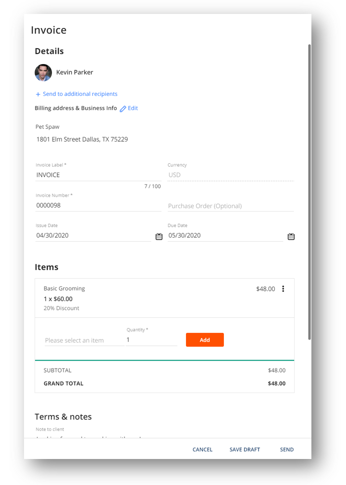Open the Issue Date calendar picker
Viewport: 346px width, 485px height.
[x=159, y=236]
